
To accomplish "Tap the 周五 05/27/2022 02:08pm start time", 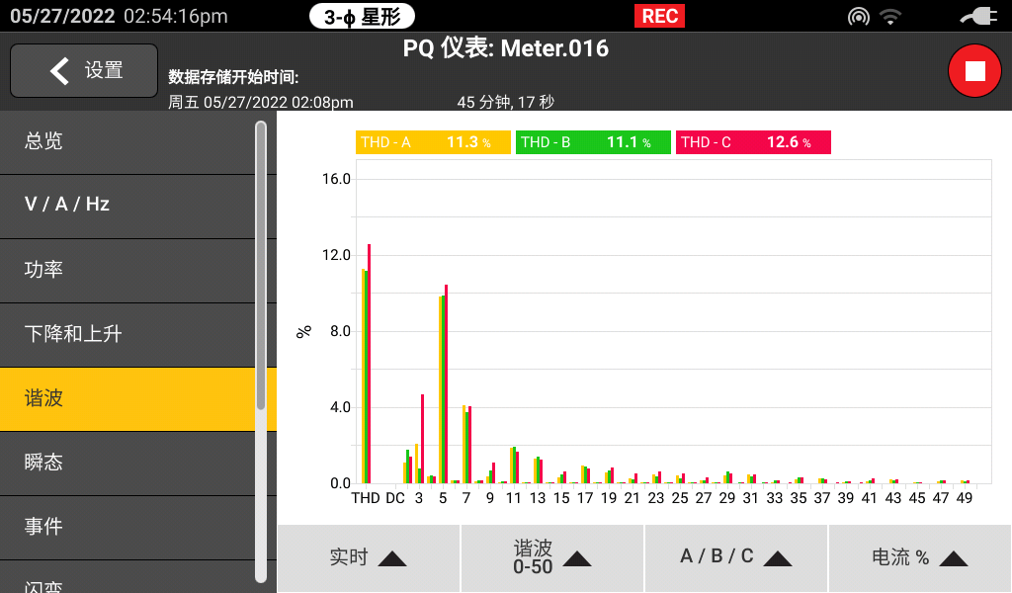I will [x=261, y=102].
